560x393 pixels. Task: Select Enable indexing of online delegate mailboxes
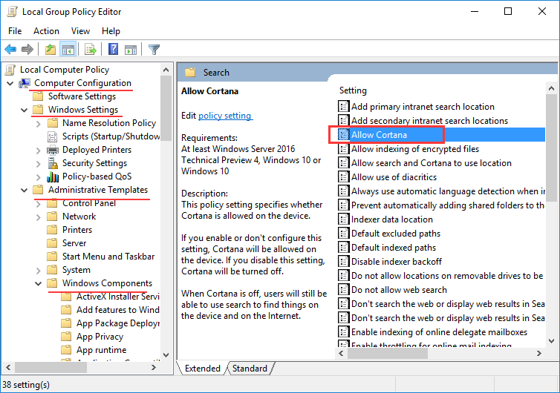tap(439, 332)
